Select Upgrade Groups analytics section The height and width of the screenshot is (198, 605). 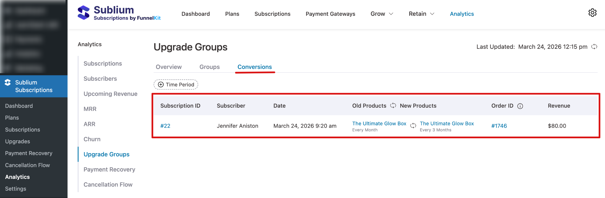[106, 154]
